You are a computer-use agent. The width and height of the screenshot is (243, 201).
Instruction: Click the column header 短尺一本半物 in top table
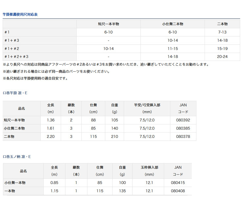pyautogui.click(x=108, y=24)
